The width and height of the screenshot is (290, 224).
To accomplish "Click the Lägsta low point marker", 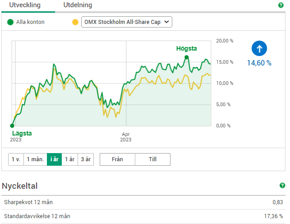I will coord(12,126).
